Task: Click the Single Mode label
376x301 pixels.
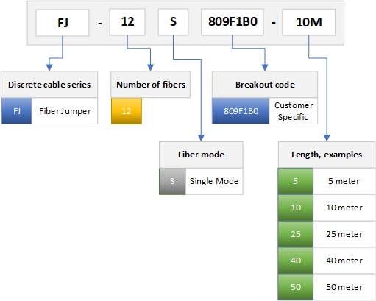Action: click(214, 181)
